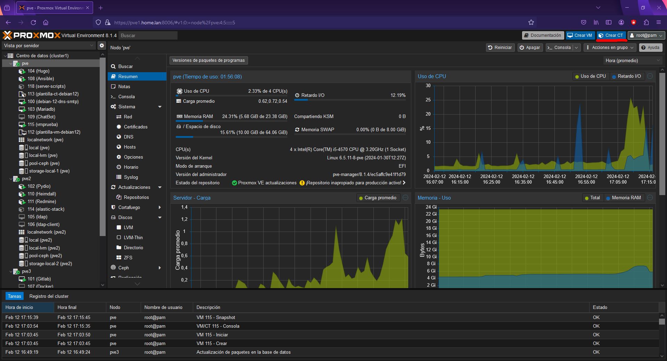Open Notas in node menu
667x361 pixels.
point(137,87)
